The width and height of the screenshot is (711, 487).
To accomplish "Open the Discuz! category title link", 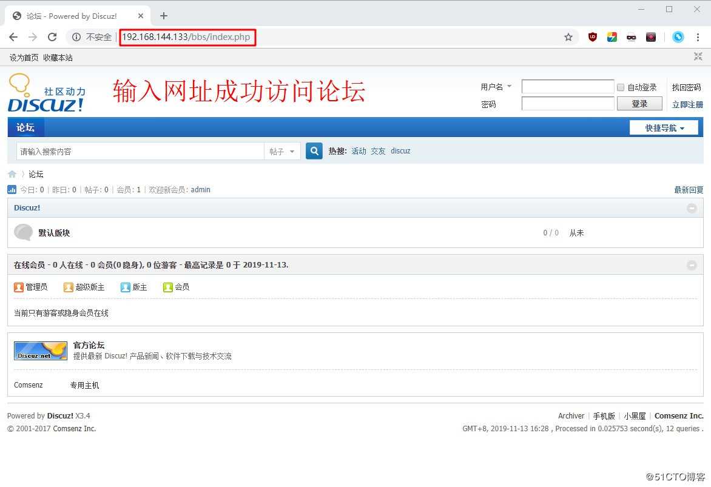I will tap(27, 207).
